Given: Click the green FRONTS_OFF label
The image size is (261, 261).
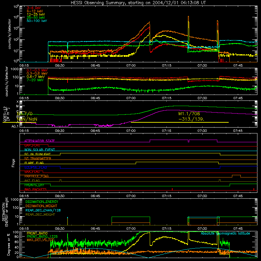Looking at the screenshot, I should pyautogui.click(x=34, y=185).
